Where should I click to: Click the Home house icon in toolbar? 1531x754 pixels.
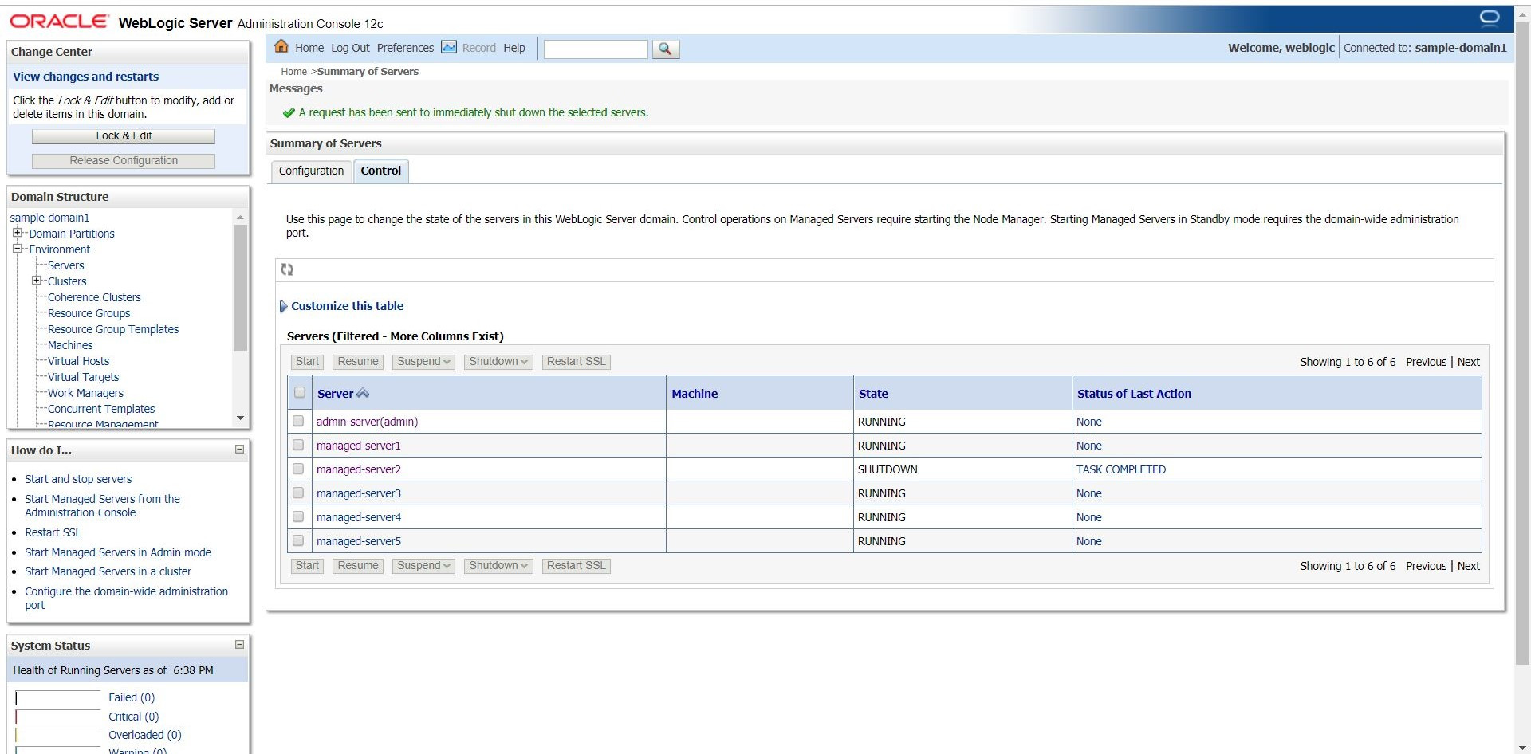[x=281, y=47]
